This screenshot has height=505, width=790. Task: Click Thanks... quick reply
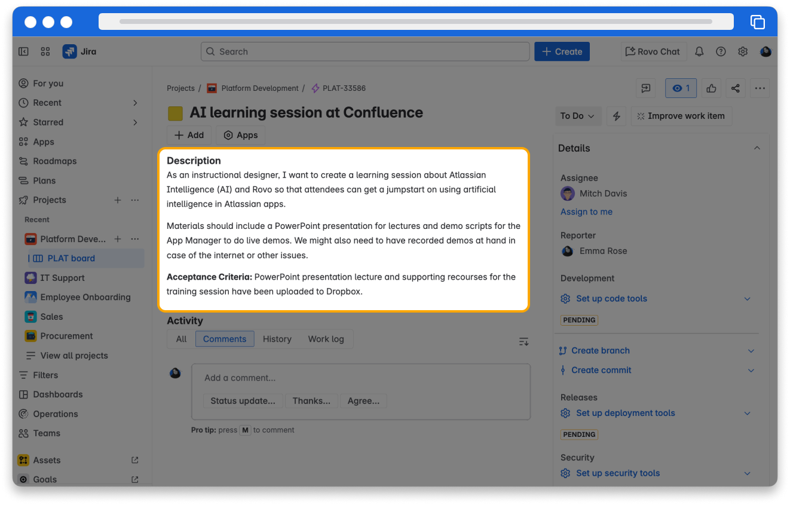coord(311,401)
